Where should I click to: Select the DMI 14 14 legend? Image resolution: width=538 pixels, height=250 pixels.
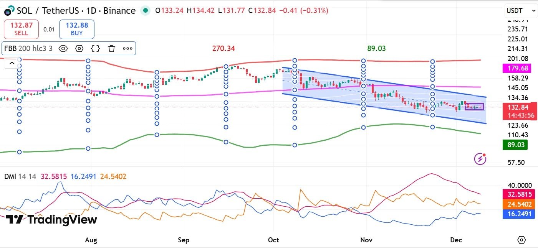click(x=20, y=177)
